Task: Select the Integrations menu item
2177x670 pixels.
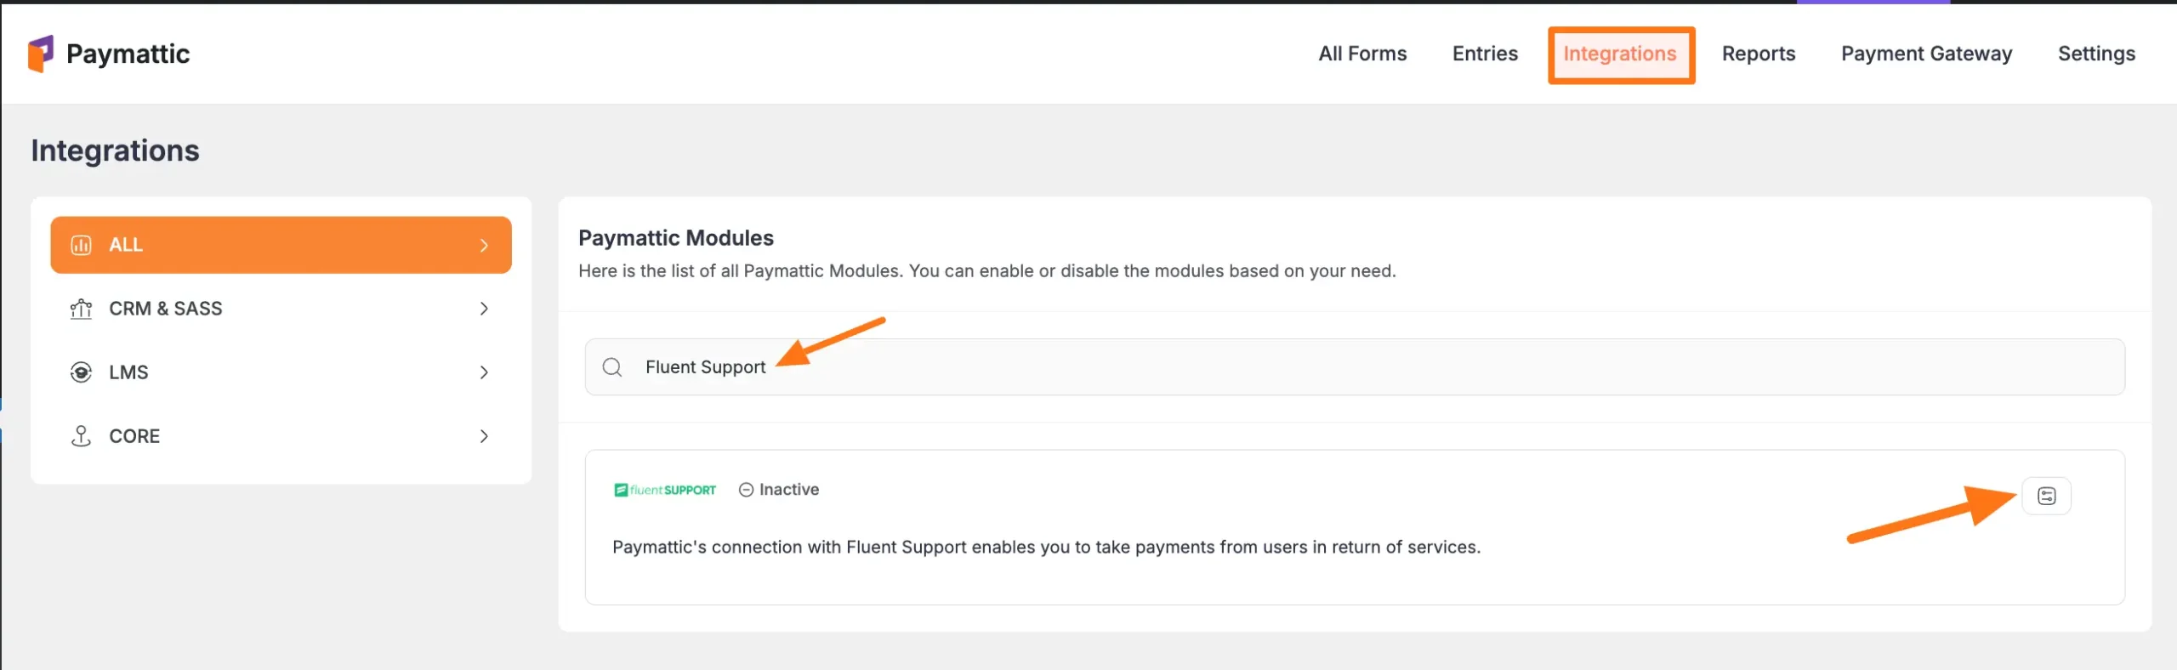Action: click(1620, 54)
